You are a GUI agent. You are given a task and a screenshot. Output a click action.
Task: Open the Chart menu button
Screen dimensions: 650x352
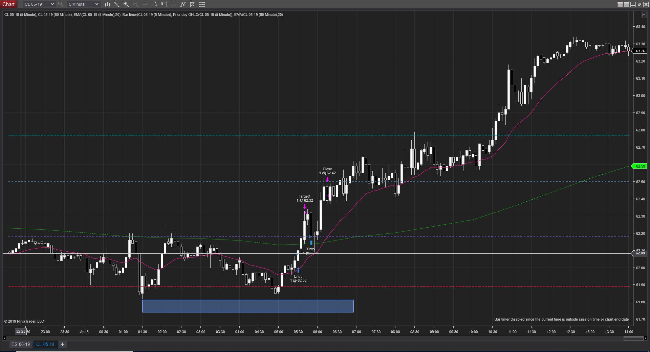pyautogui.click(x=8, y=4)
